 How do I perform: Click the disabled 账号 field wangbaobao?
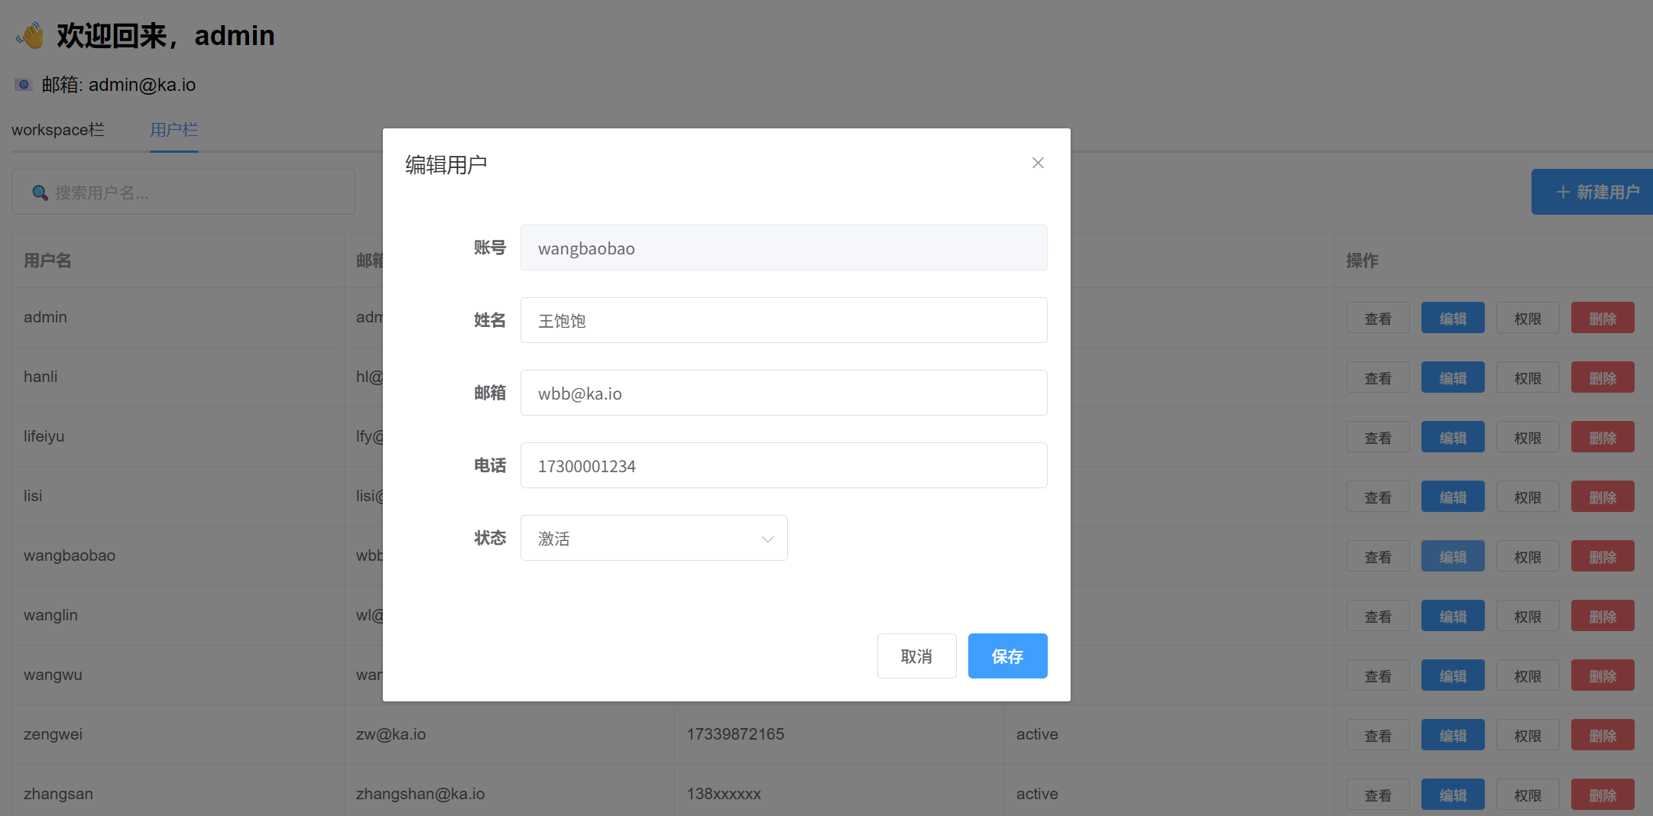783,248
